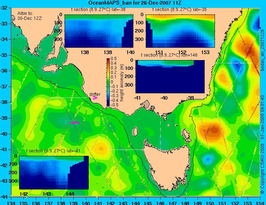Click the 142 tick of the lat=-41 inset

[x=24, y=194]
